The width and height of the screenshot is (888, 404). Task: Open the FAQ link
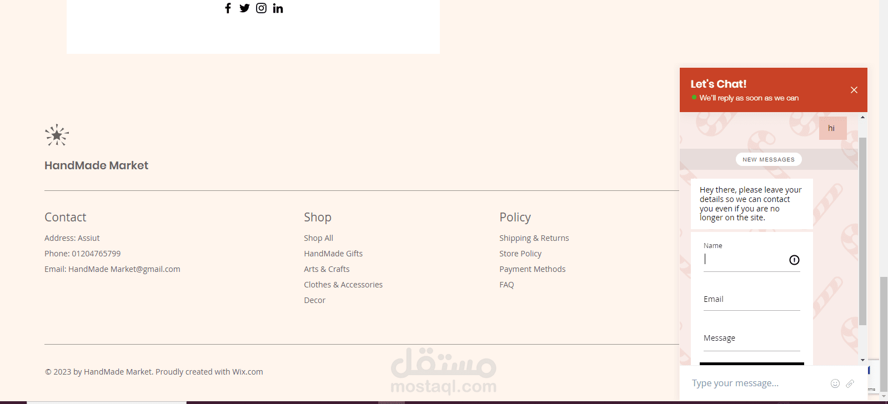[x=506, y=285]
